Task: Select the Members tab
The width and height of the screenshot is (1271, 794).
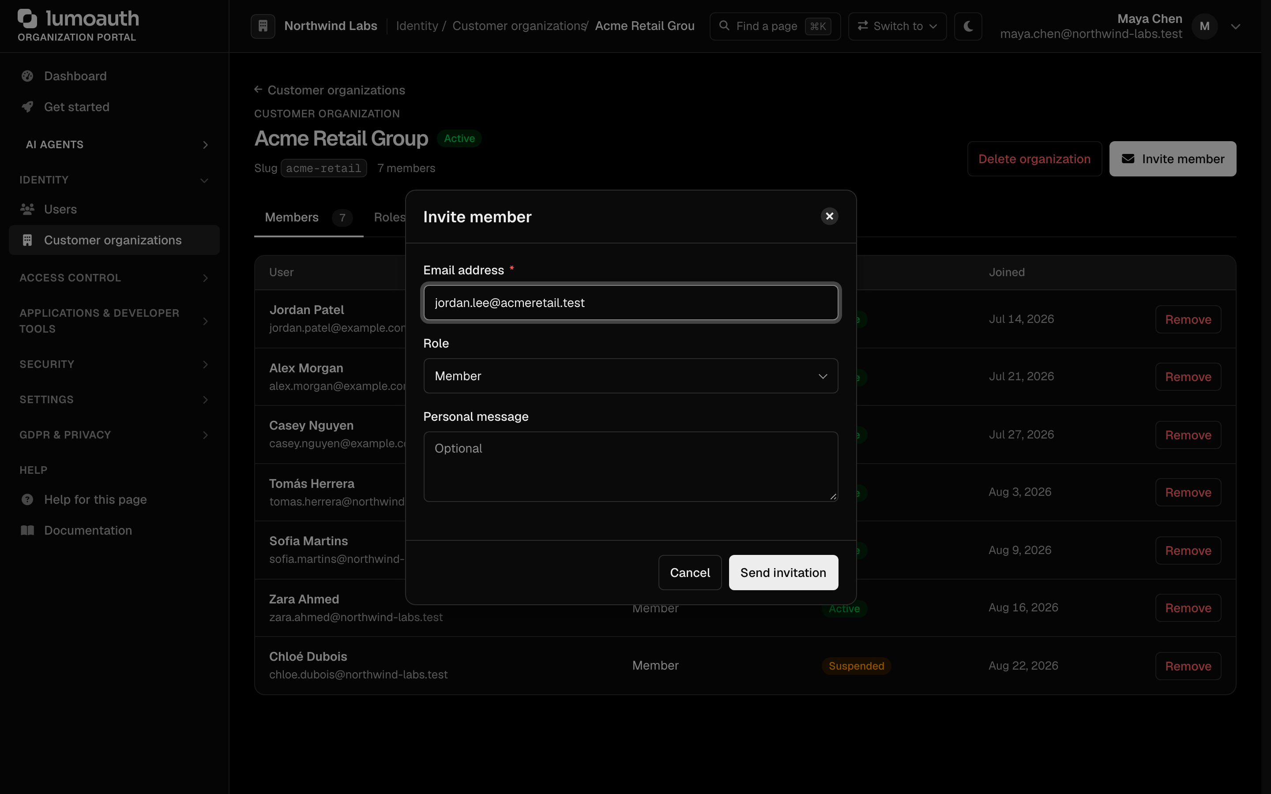Action: 308,217
